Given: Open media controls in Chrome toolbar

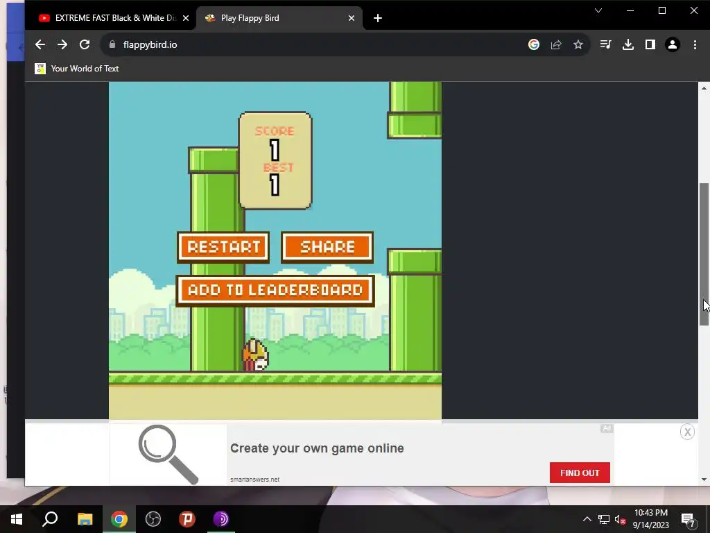Looking at the screenshot, I should pos(605,44).
